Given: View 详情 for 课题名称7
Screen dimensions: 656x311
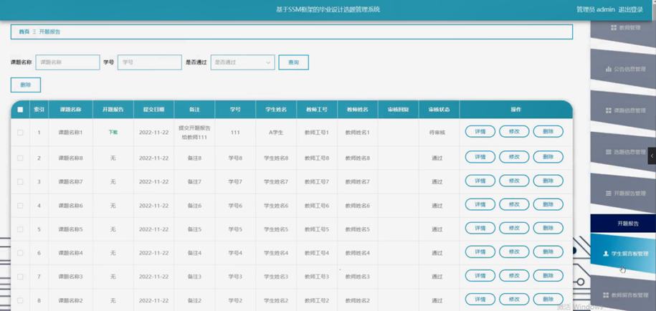Looking at the screenshot, I should pyautogui.click(x=480, y=181).
